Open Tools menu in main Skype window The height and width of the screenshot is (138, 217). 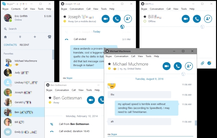tap(41, 9)
